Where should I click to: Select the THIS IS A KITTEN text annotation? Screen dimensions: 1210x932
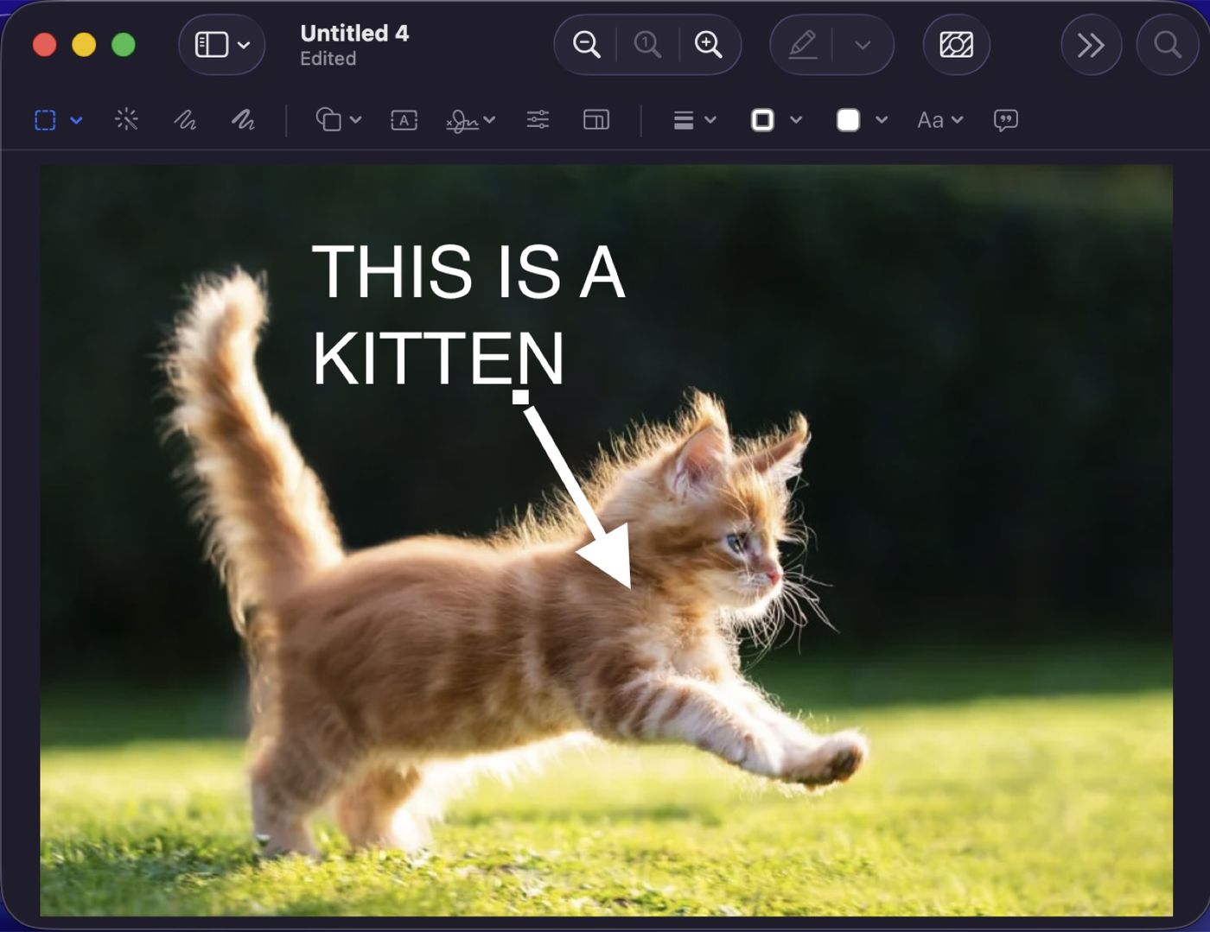pos(468,314)
